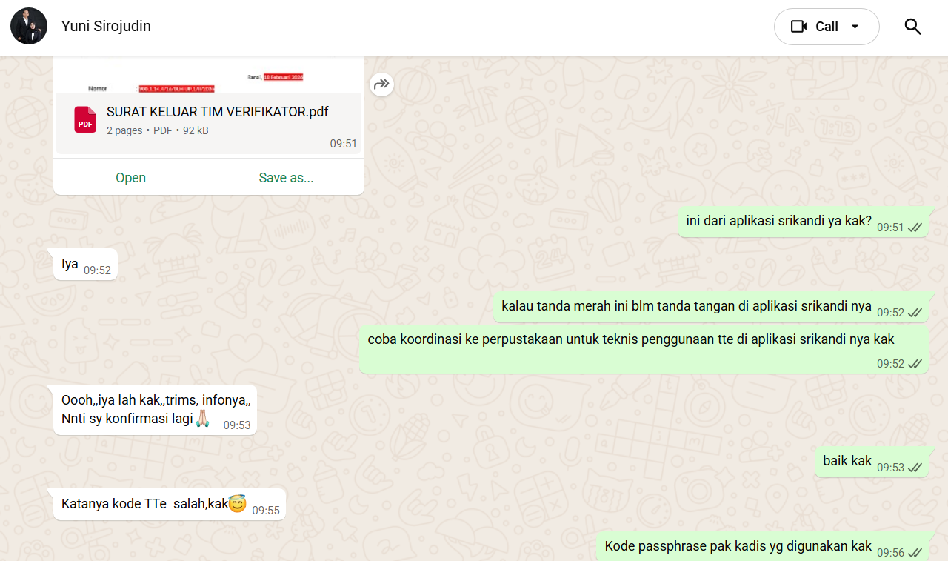Screen dimensions: 948x561
Task: Click the red PDF file icon
Action: (85, 119)
